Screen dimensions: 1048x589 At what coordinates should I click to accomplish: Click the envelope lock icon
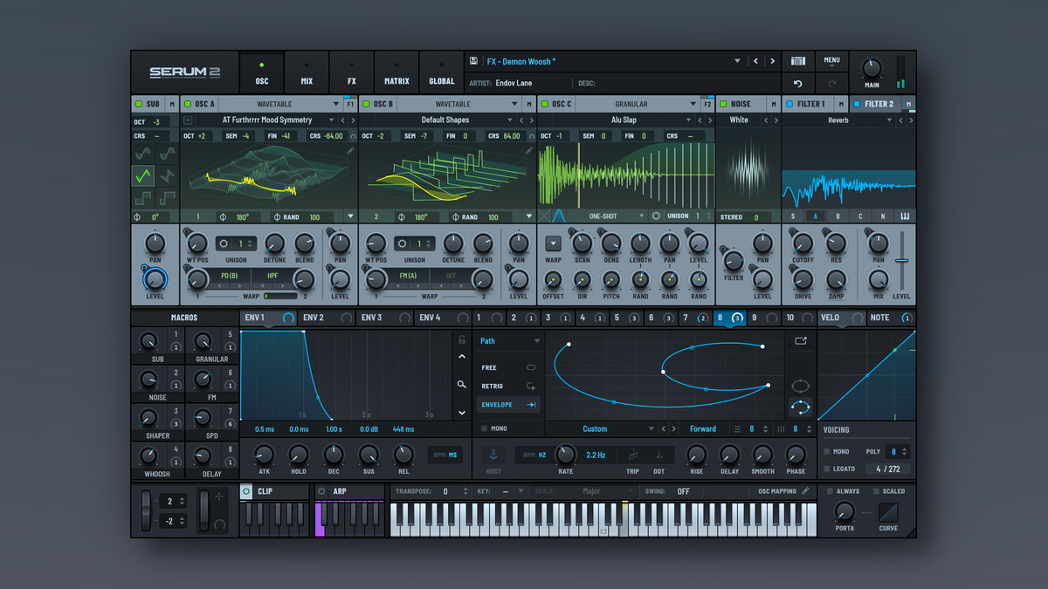(x=461, y=339)
